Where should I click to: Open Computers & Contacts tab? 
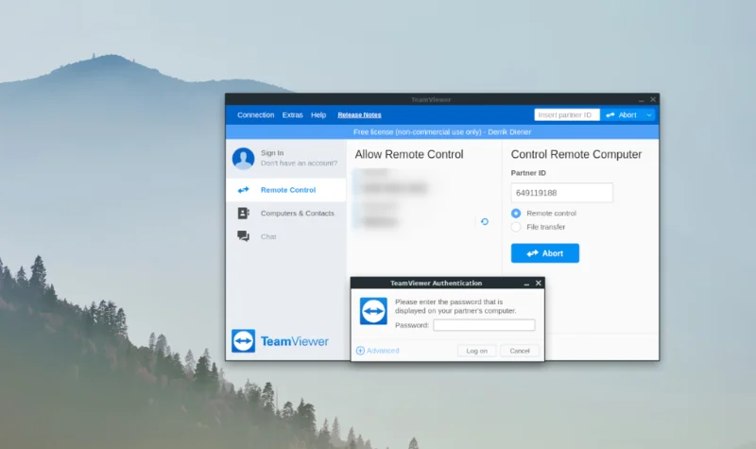click(286, 214)
